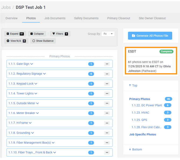Click the three-dot menu for H-Frame
The image size is (180, 160).
(107, 123)
